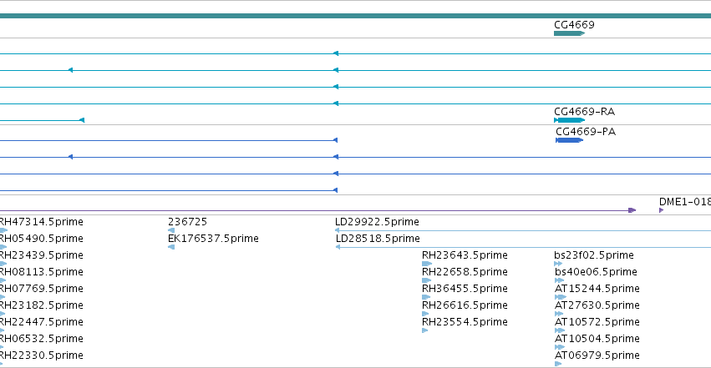Select the CG4669-RA transcript glyph
The image size is (711, 368).
click(x=570, y=120)
